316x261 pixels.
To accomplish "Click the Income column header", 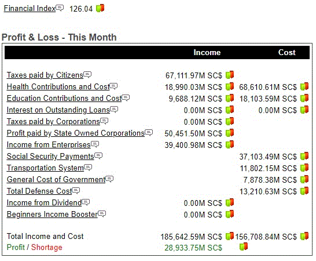I will 207,52.
